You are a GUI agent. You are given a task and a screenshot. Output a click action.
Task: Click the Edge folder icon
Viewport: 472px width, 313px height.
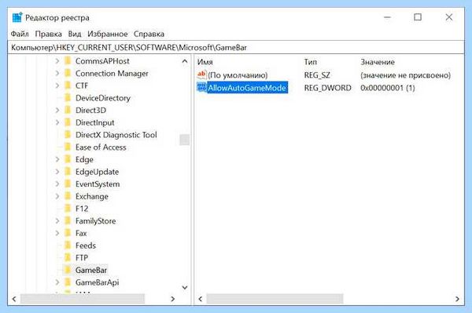coord(68,159)
